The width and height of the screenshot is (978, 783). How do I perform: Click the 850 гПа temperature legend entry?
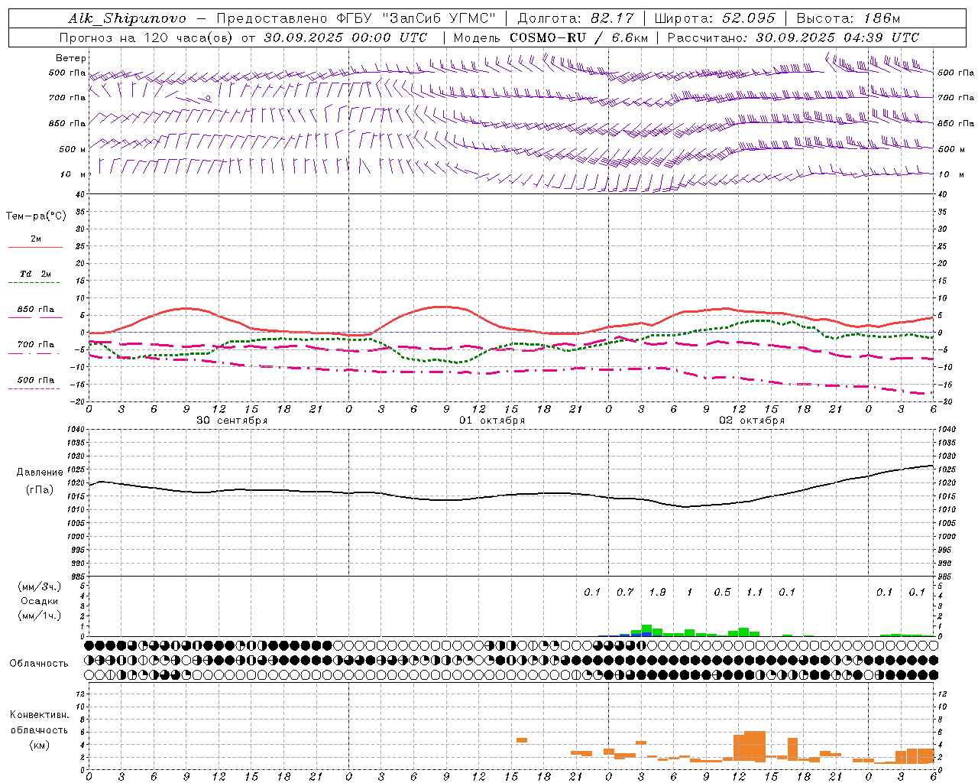(x=36, y=310)
